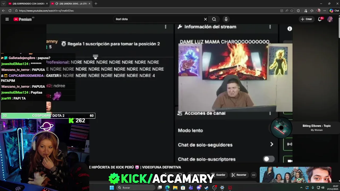
Task: Open the Favorites list icon
Action: click(312, 11)
